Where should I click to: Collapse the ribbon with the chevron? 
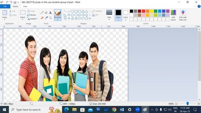[x=195, y=6]
